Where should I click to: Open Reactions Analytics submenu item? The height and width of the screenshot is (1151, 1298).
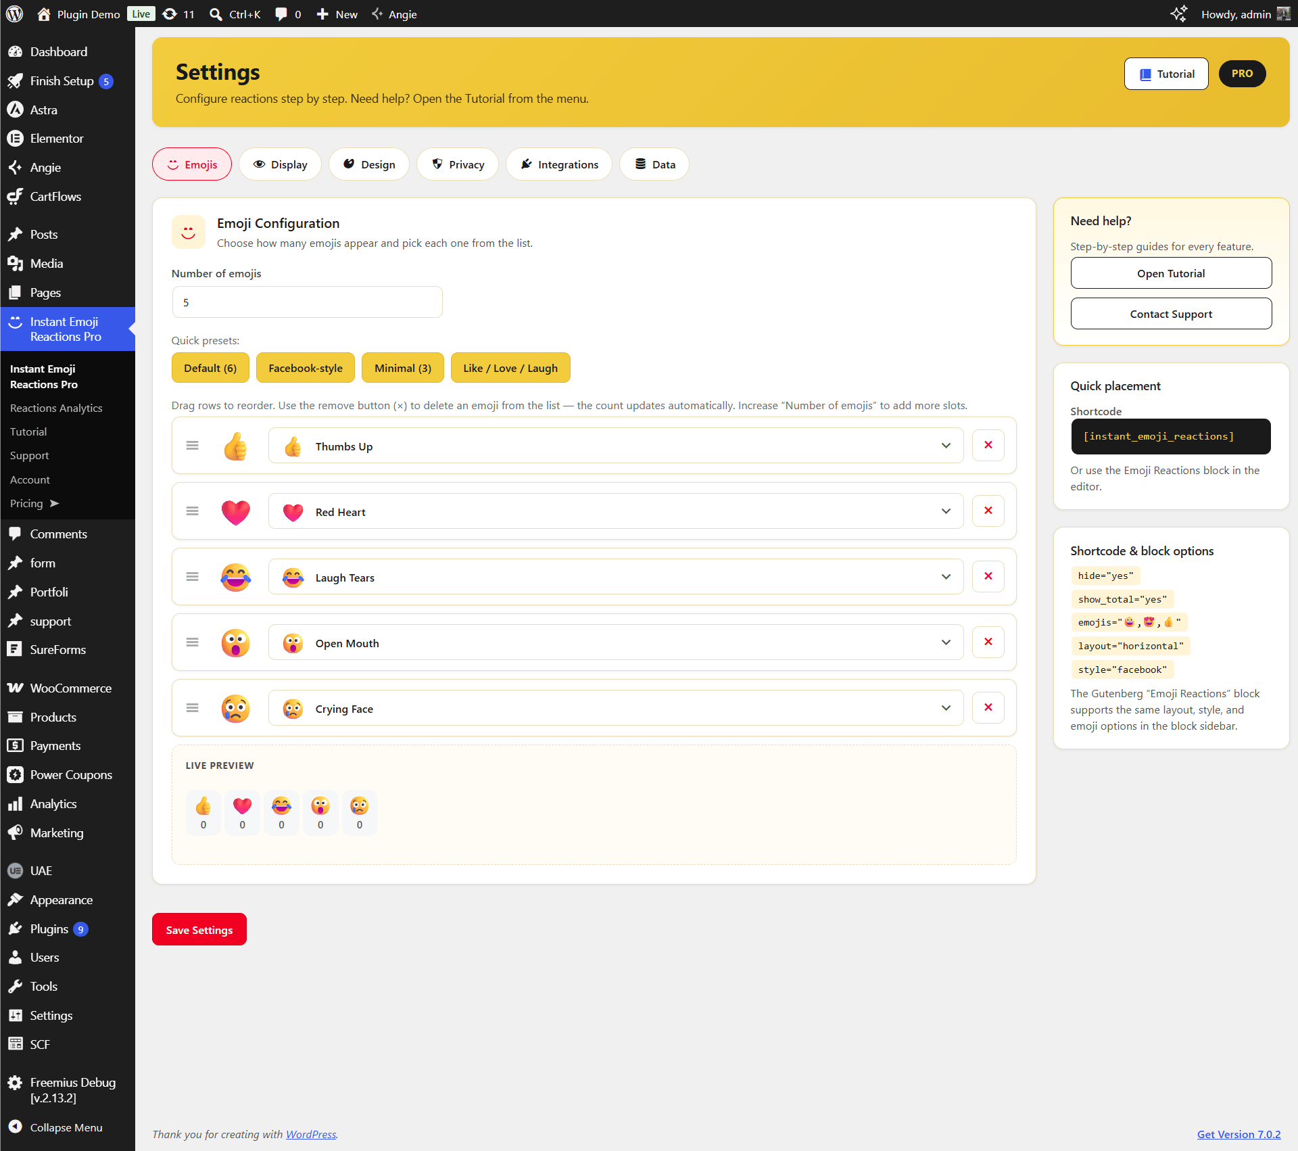click(56, 408)
